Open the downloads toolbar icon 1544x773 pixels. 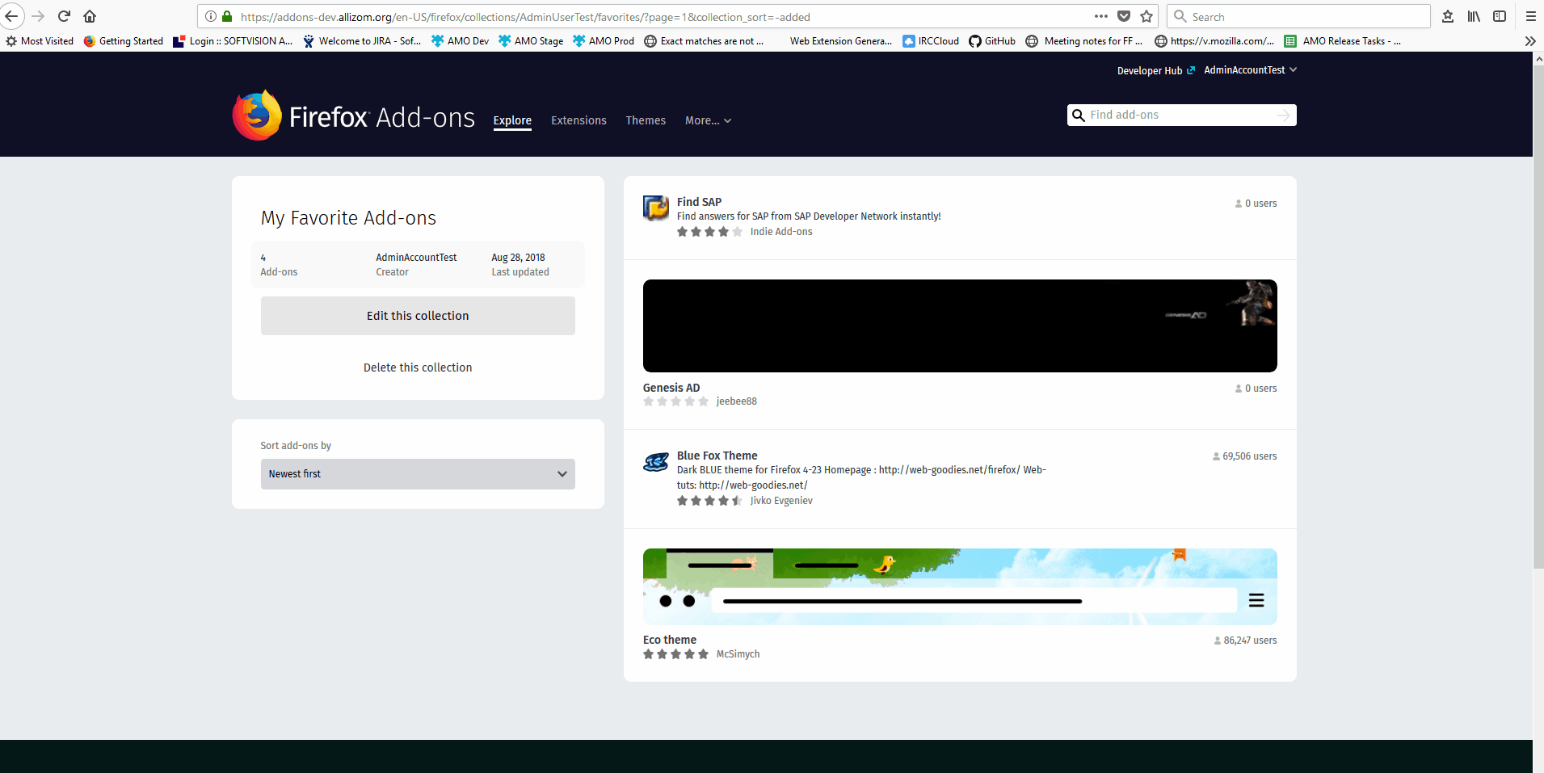coord(1448,16)
